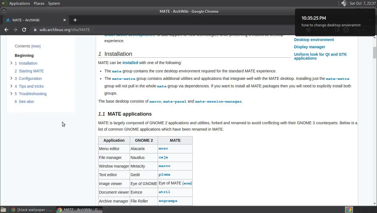Open the Tips and tricks link

tap(29, 86)
